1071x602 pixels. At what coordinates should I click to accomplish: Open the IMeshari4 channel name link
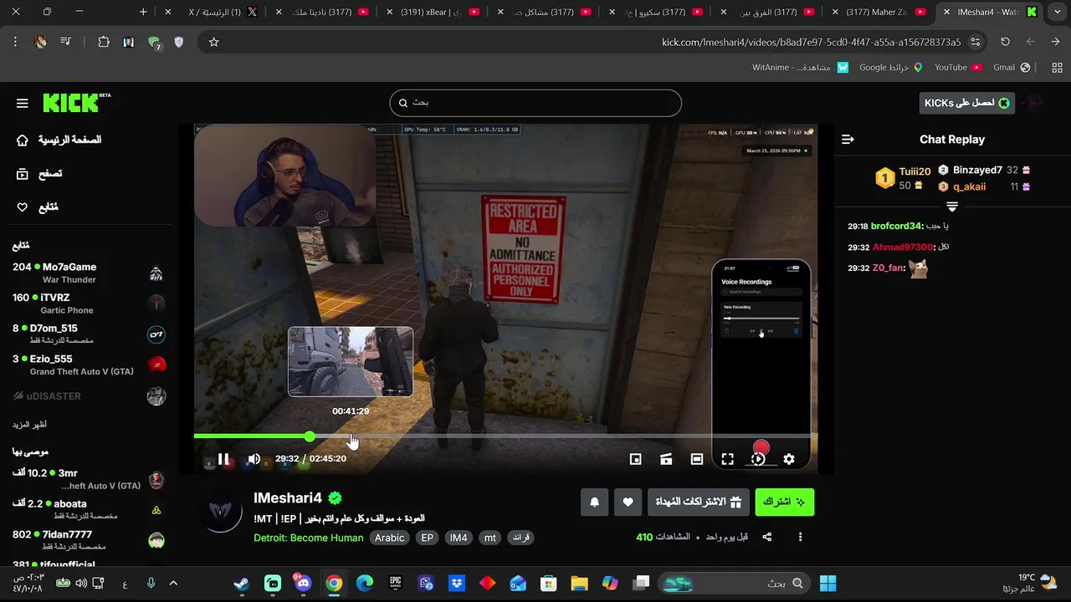(x=288, y=498)
